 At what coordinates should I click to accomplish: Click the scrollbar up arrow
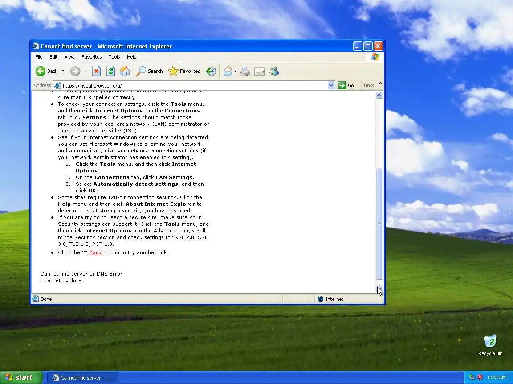[x=379, y=95]
